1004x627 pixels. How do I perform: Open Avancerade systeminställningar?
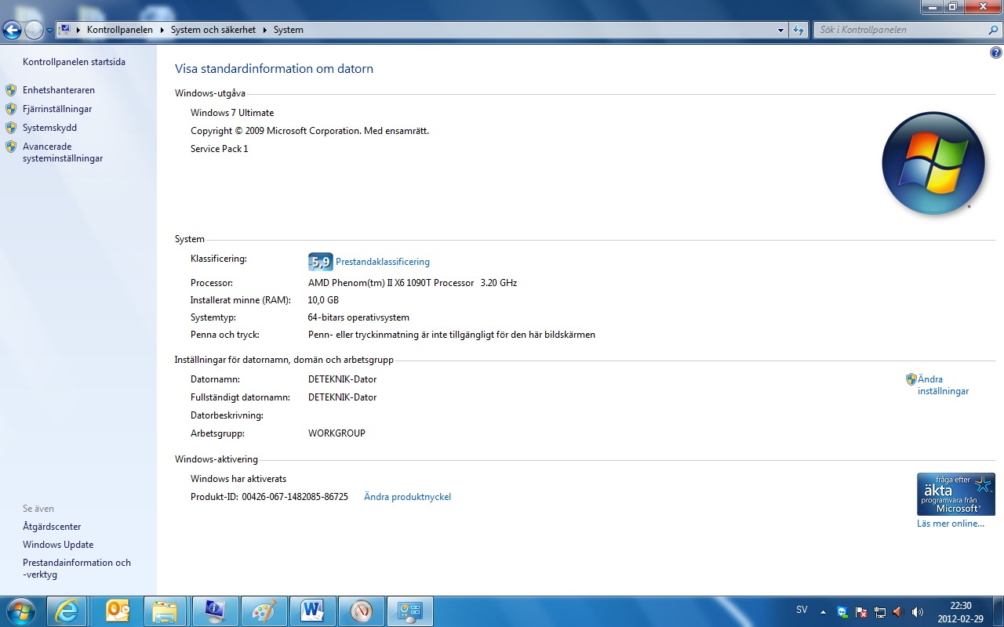coord(63,152)
